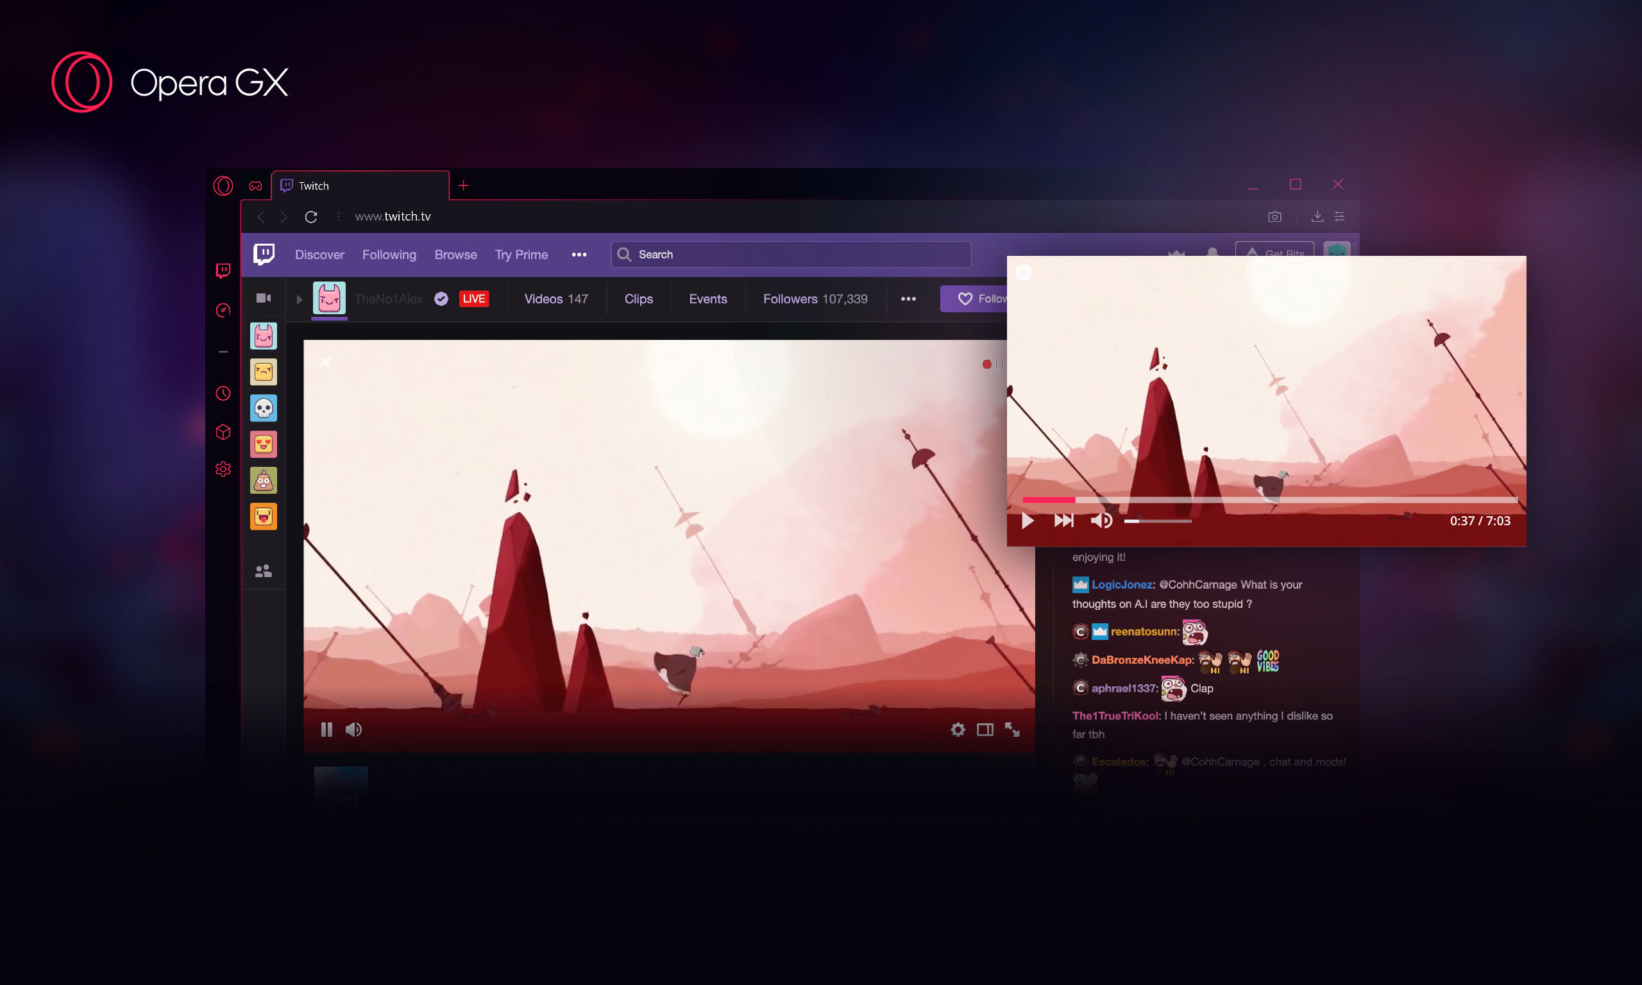Click the Twitch search input field

point(791,253)
